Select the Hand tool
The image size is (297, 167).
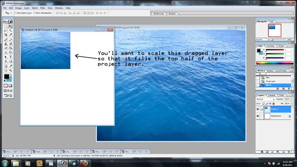[x=6, y=70]
